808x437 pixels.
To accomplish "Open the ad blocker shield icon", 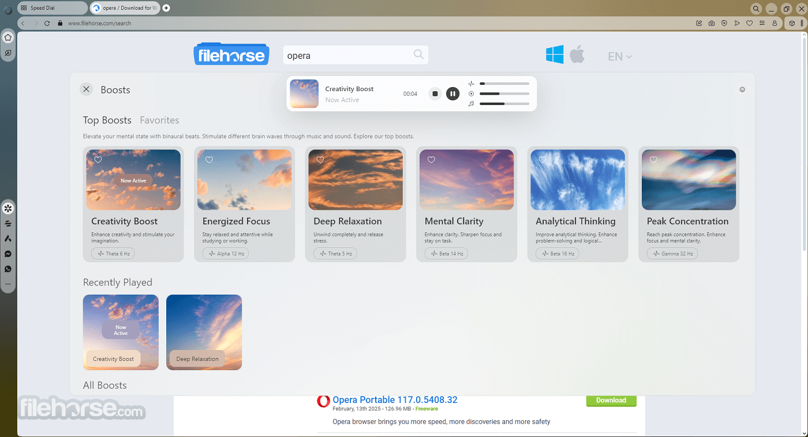I will coord(724,23).
